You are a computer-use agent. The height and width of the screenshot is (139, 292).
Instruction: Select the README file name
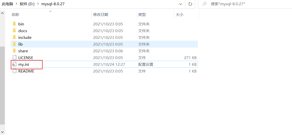pyautogui.click(x=26, y=71)
